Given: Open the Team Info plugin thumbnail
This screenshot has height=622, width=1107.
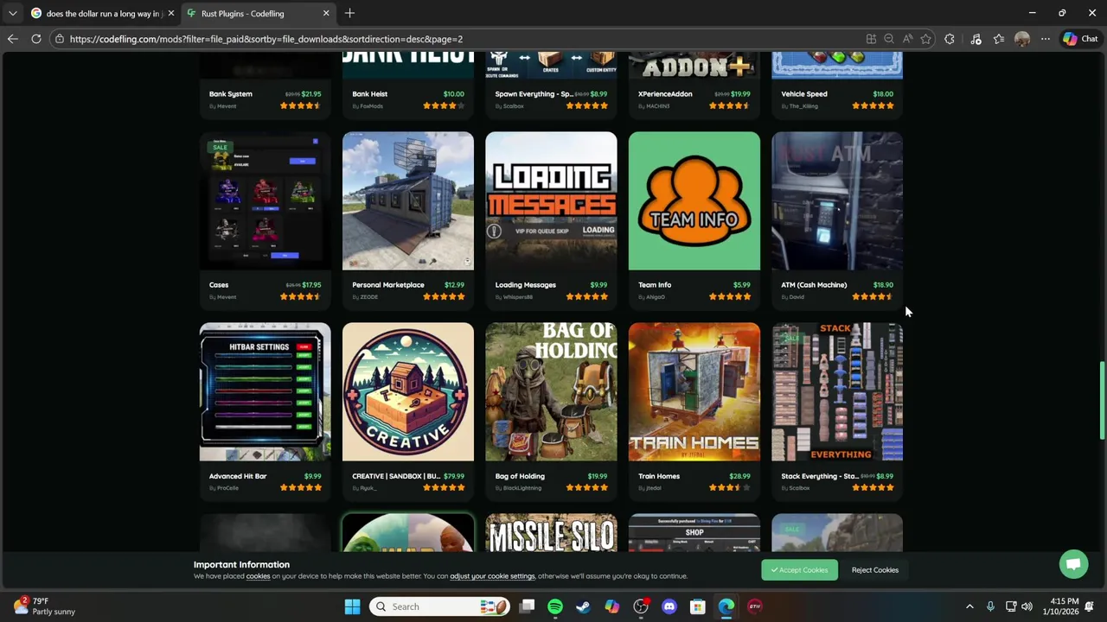Looking at the screenshot, I should coord(694,201).
